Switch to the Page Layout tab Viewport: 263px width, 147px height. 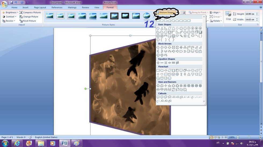pyautogui.click(x=40, y=7)
